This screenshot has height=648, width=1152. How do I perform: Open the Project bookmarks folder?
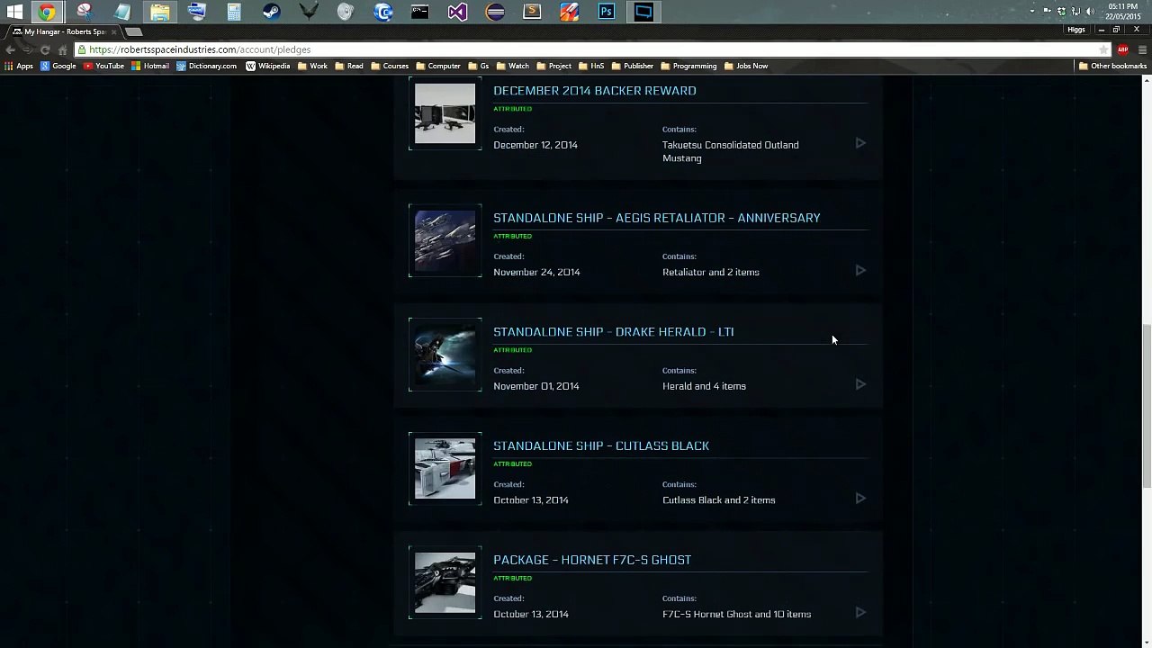pyautogui.click(x=553, y=66)
